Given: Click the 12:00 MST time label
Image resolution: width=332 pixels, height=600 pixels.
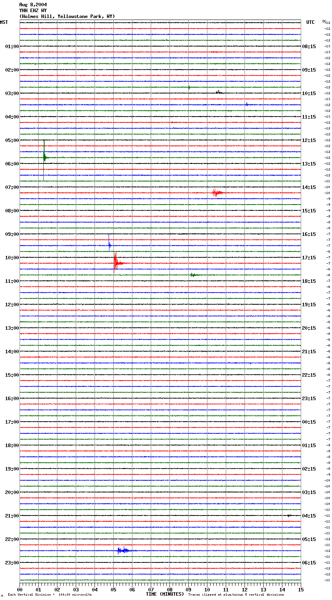Looking at the screenshot, I should (12, 305).
